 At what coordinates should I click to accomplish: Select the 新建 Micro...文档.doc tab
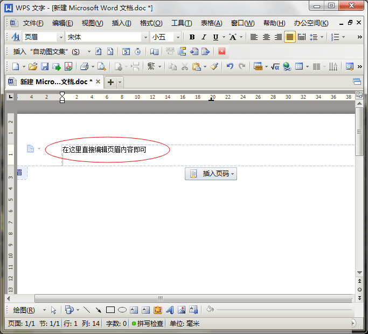point(53,82)
